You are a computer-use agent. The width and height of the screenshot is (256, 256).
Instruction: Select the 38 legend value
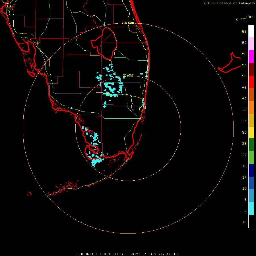(x=244, y=110)
